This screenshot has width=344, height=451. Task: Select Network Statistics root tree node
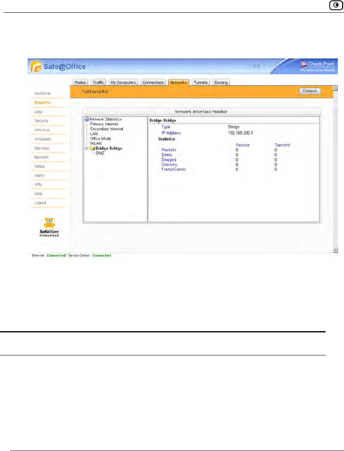click(x=106, y=119)
